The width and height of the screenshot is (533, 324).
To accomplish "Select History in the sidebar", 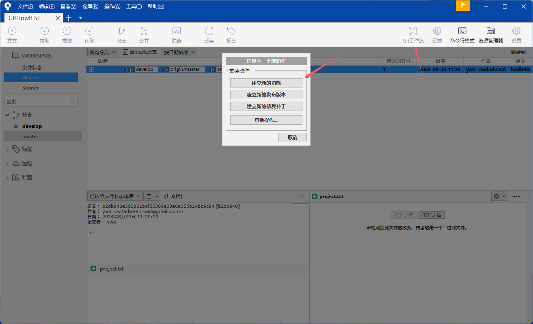I will click(x=41, y=78).
